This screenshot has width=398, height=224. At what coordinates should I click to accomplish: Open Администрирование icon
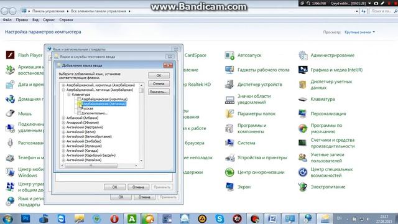(x=326, y=55)
